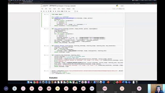This screenshot has height=93, width=165.
Task: Click the cut selected cells scissors icon
Action: pos(46,11)
